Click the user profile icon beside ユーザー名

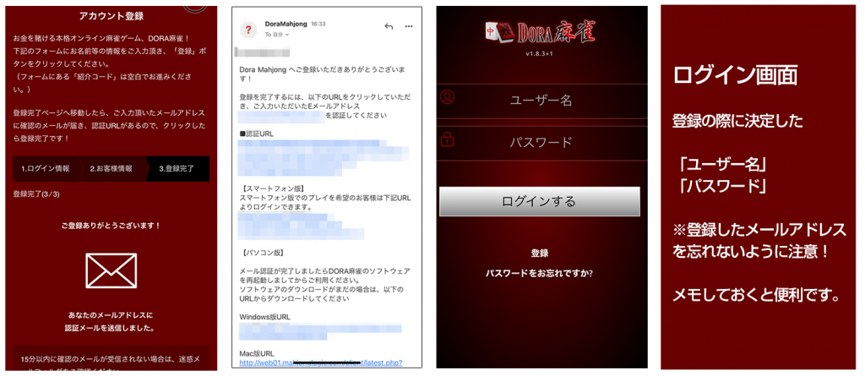point(448,97)
